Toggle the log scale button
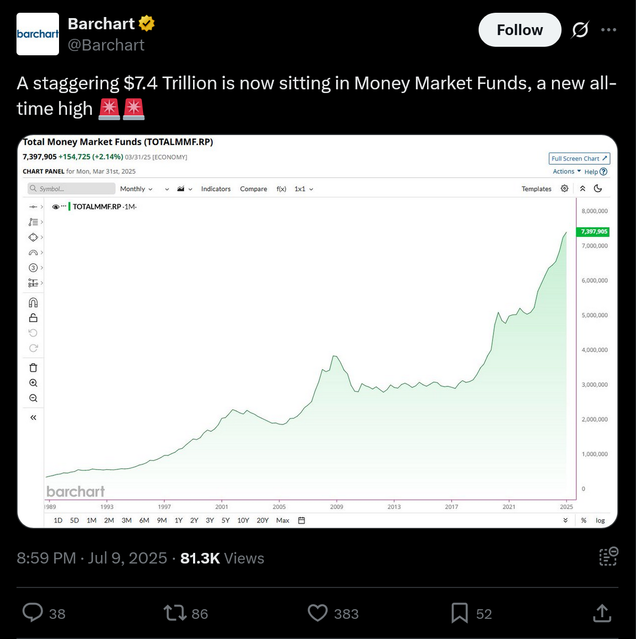Screen dimensions: 636x639 pyautogui.click(x=600, y=520)
